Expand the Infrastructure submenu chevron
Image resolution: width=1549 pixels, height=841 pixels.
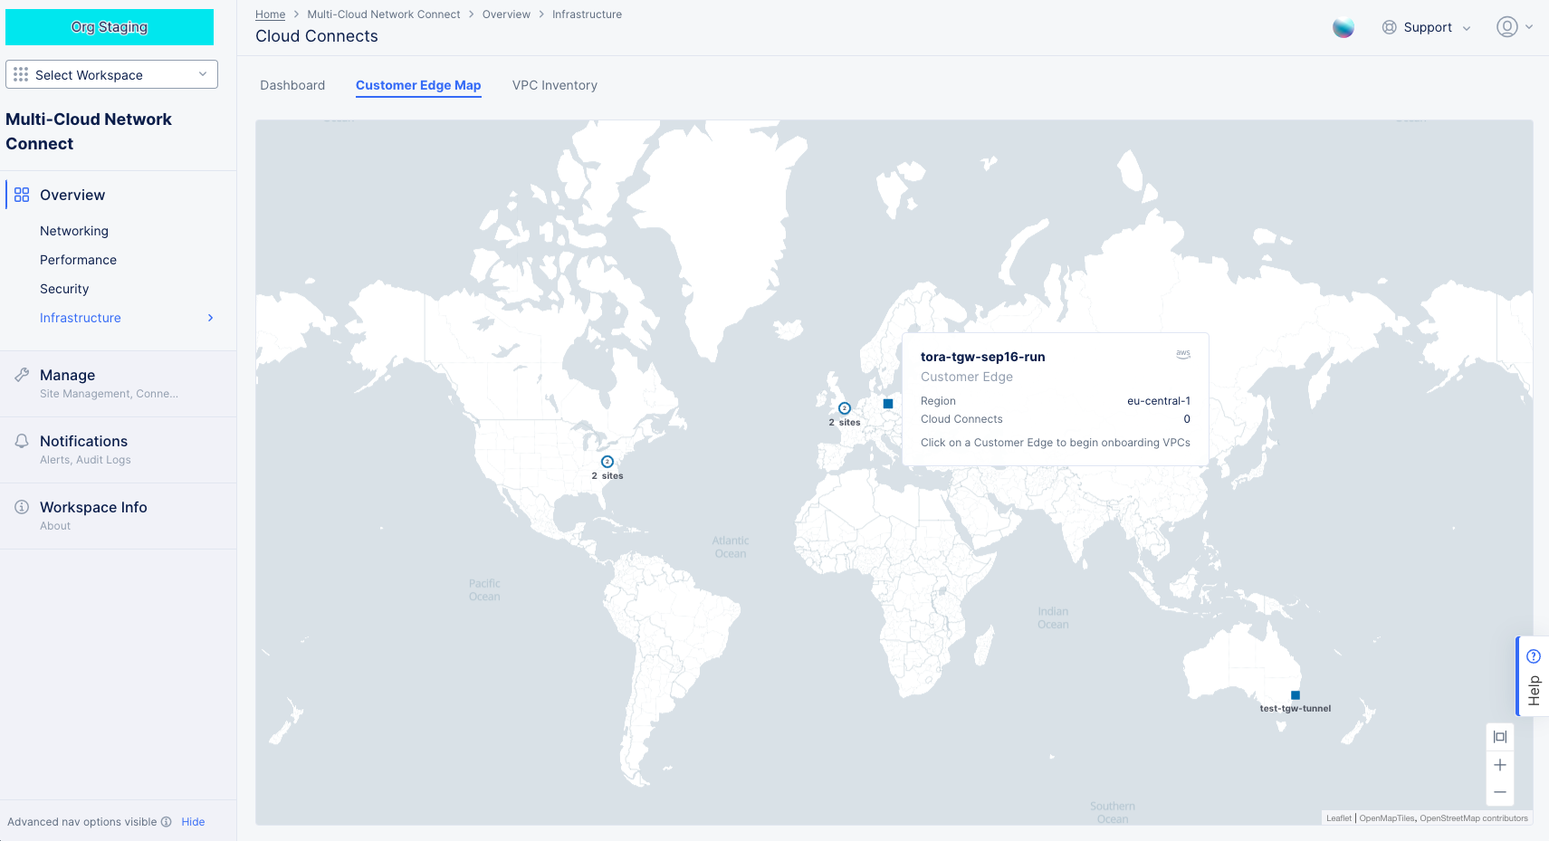click(210, 318)
